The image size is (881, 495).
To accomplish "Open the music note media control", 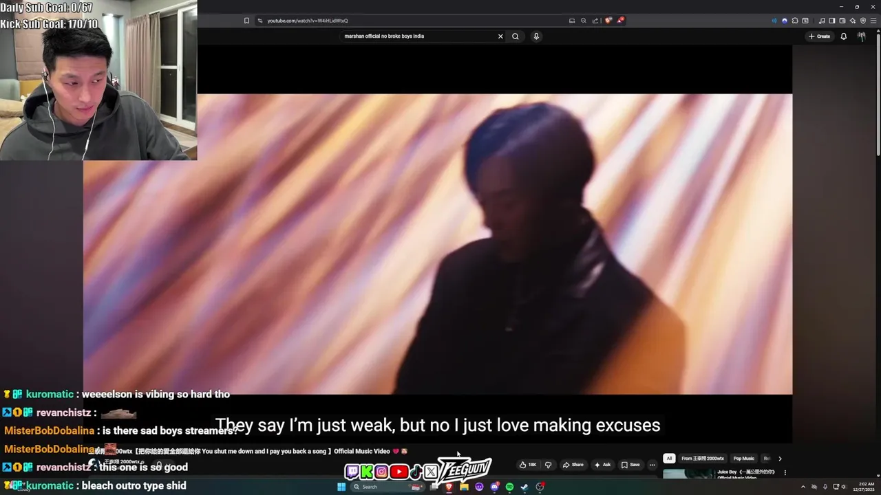I will click(x=822, y=21).
